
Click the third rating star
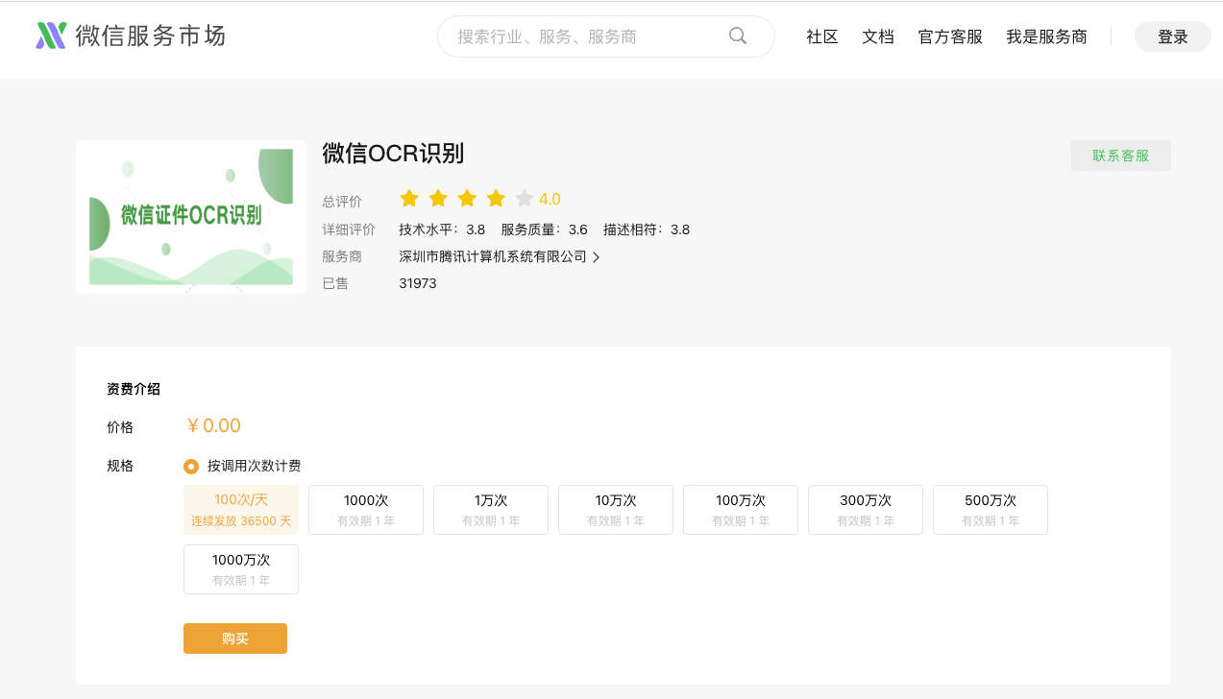[x=467, y=199]
